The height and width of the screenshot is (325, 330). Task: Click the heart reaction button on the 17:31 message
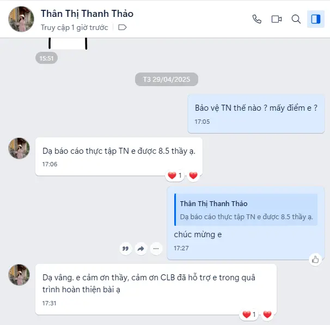267,315
